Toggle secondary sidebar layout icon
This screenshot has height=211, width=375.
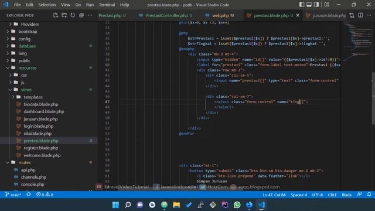click(316, 5)
